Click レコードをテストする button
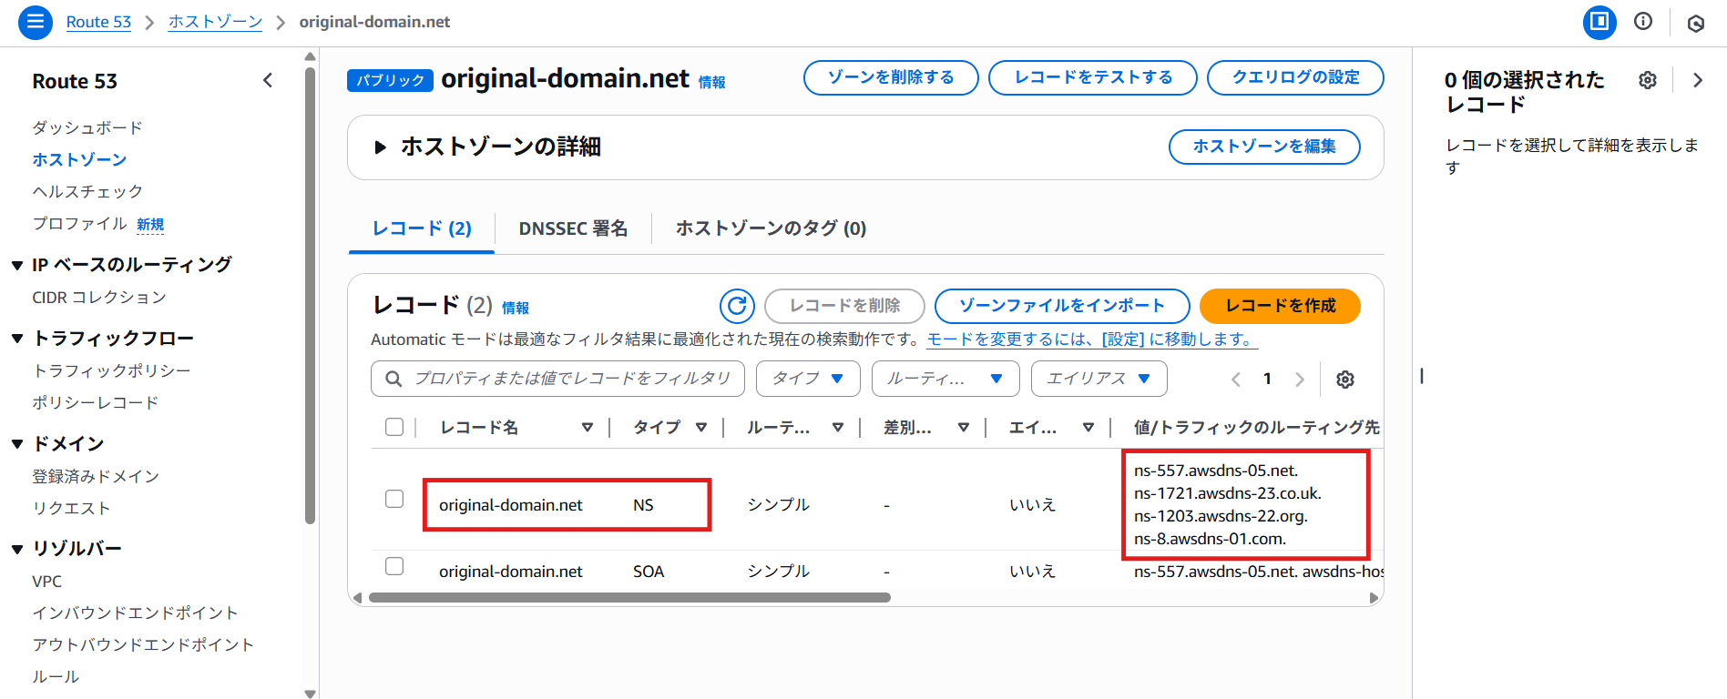The image size is (1727, 699). [1093, 77]
